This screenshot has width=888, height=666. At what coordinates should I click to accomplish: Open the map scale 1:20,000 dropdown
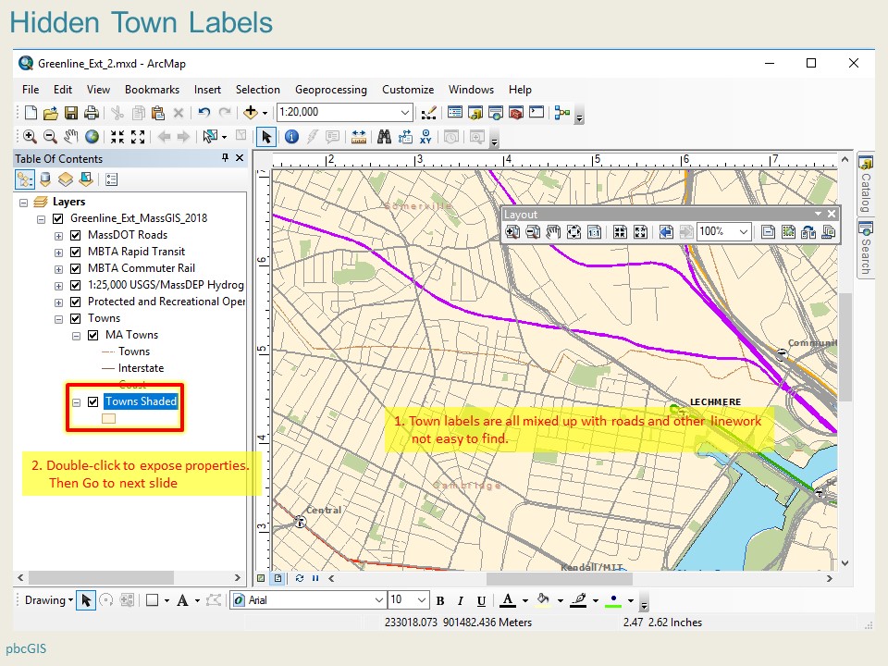tap(405, 112)
